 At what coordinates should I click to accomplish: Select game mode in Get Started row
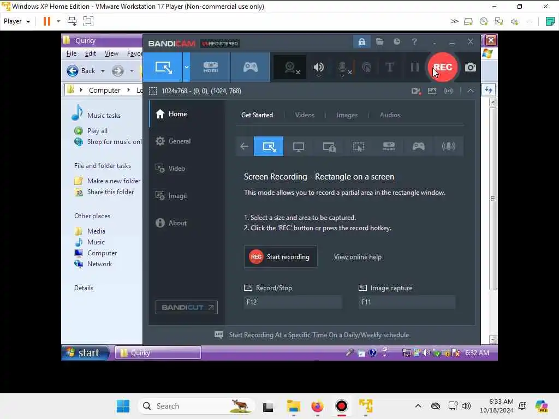click(419, 146)
